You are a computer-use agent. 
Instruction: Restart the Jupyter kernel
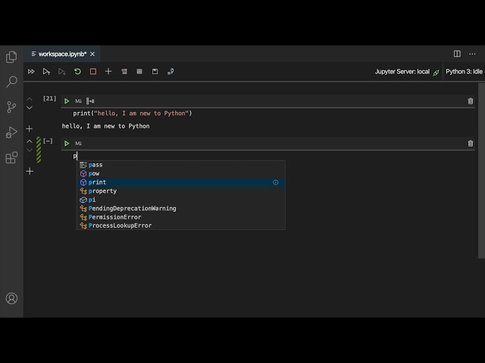coord(77,72)
